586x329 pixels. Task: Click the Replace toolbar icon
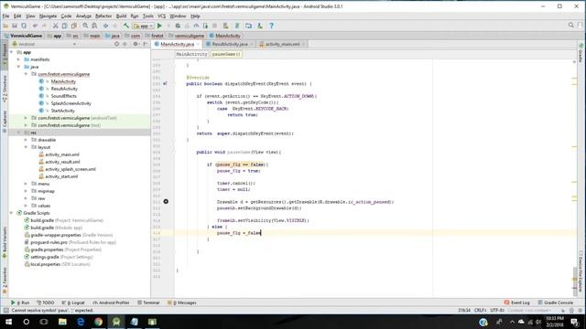click(x=94, y=26)
